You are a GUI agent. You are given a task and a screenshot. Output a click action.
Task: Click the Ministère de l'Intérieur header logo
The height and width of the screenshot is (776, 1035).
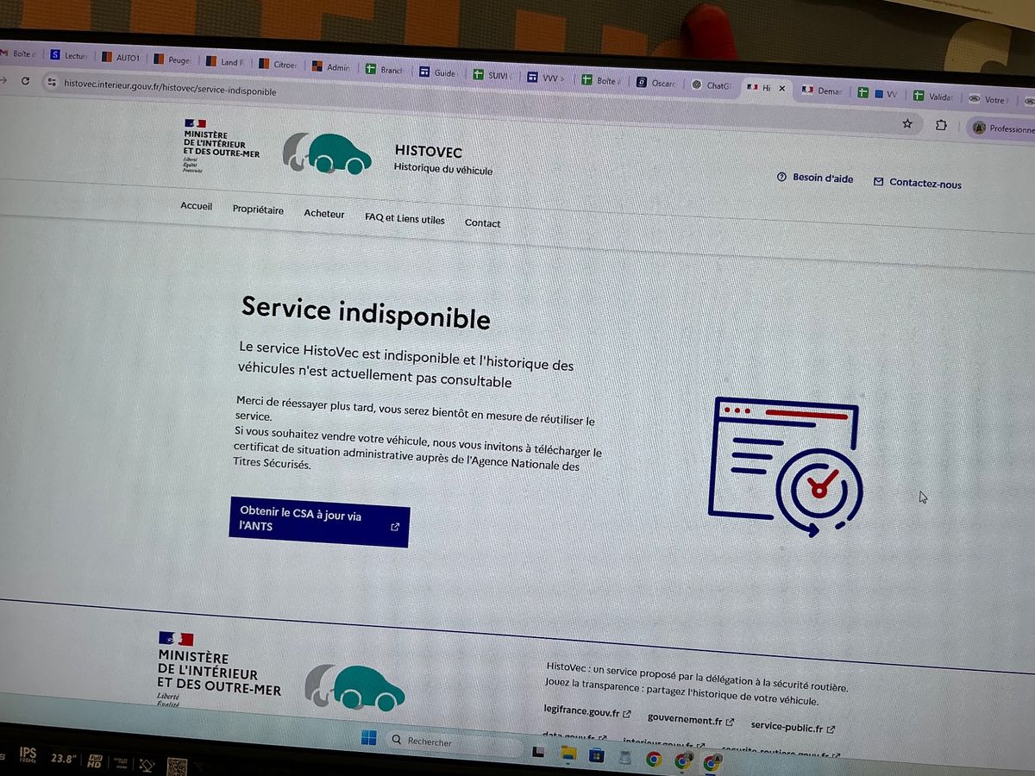click(221, 145)
